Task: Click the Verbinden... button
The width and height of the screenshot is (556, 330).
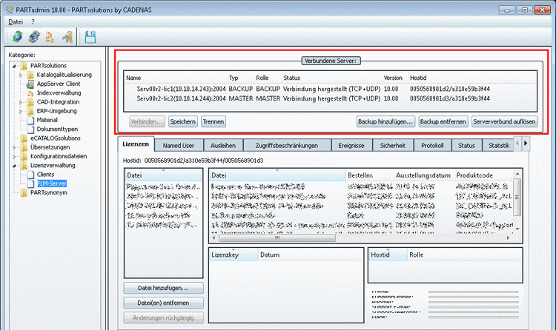Action: [x=147, y=122]
